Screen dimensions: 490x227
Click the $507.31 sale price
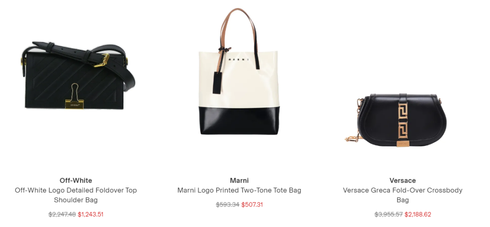coord(252,205)
